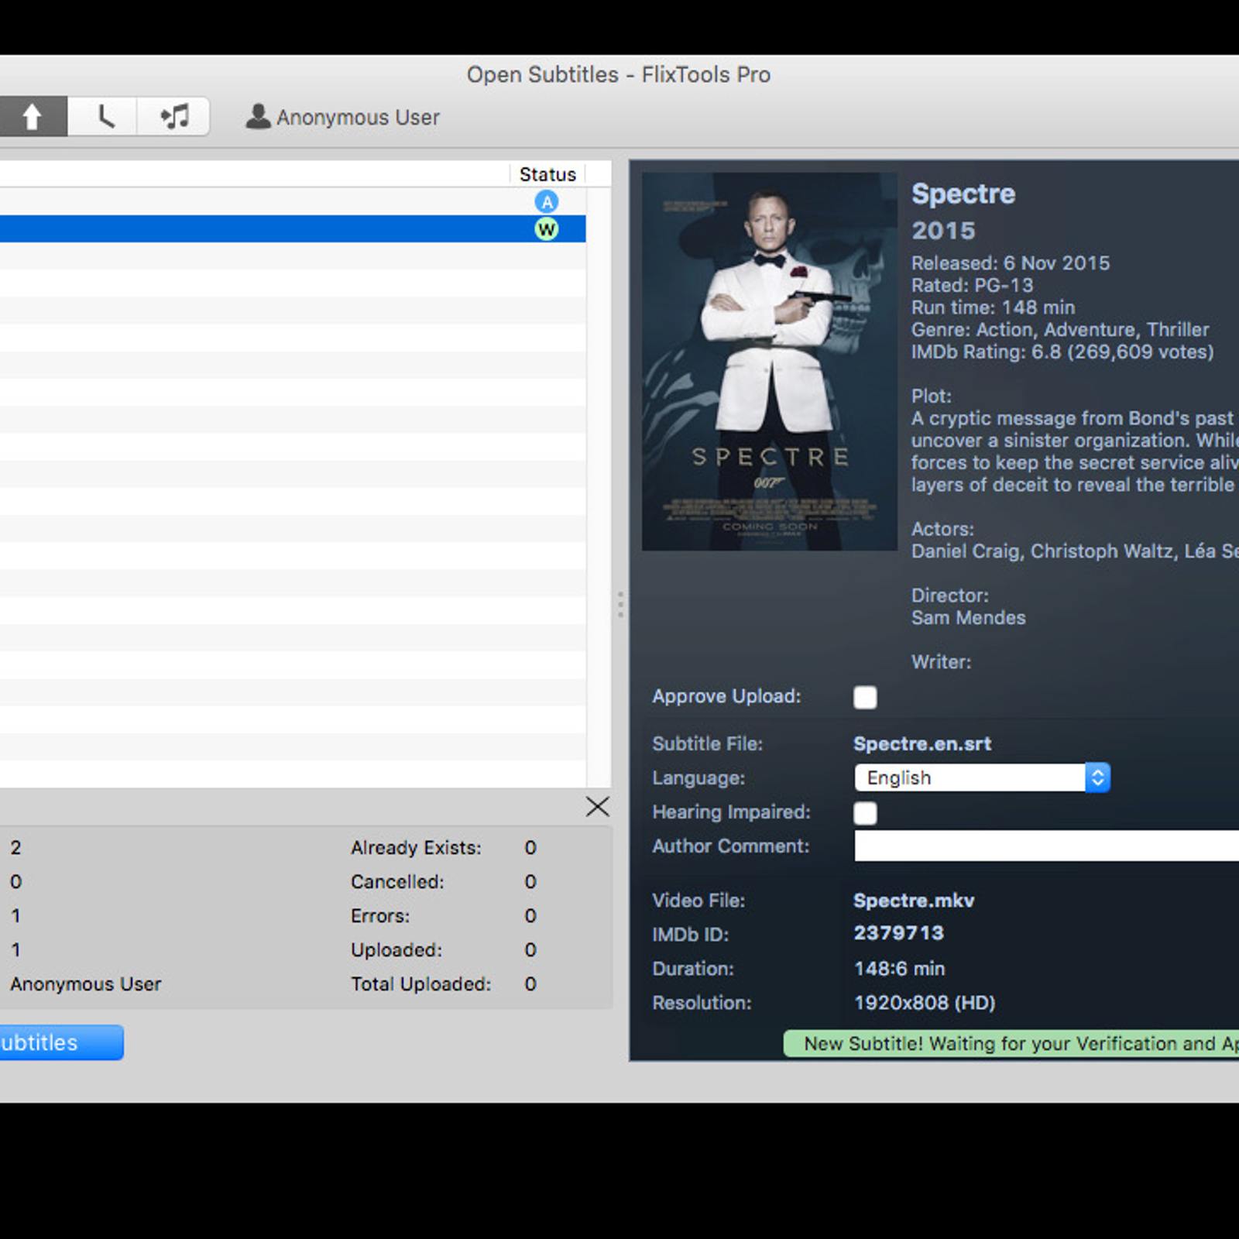Click the Spectre.mkv video file name
This screenshot has width=1239, height=1239.
[914, 901]
